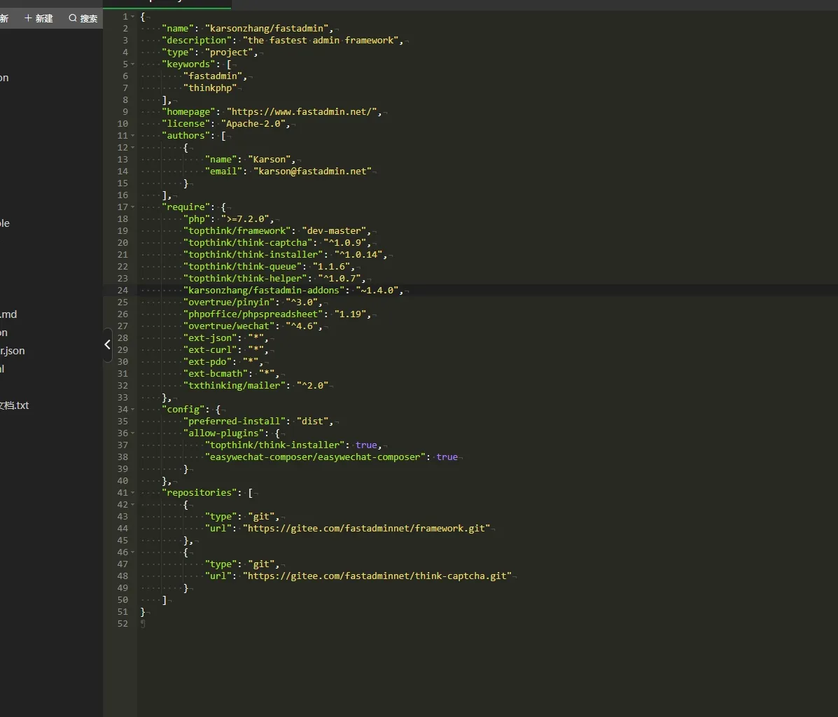Collapse the "repositories" array fold arrow
838x717 pixels.
(132, 493)
